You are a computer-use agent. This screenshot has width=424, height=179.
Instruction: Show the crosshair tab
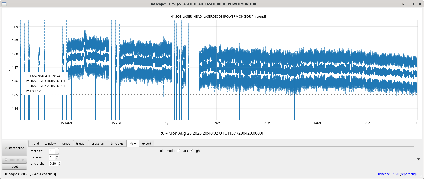(98, 143)
